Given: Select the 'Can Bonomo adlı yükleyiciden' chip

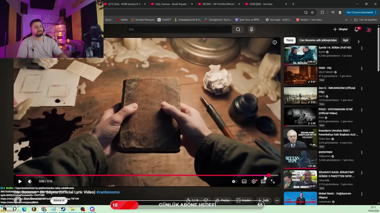Looking at the screenshot, I should pos(318,40).
